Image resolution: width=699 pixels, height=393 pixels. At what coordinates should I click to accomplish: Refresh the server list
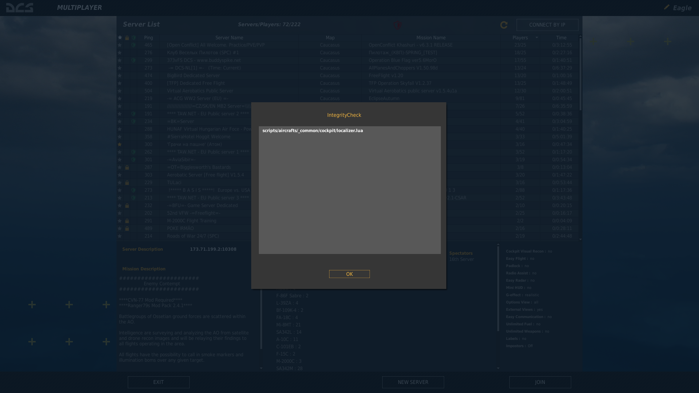click(504, 25)
